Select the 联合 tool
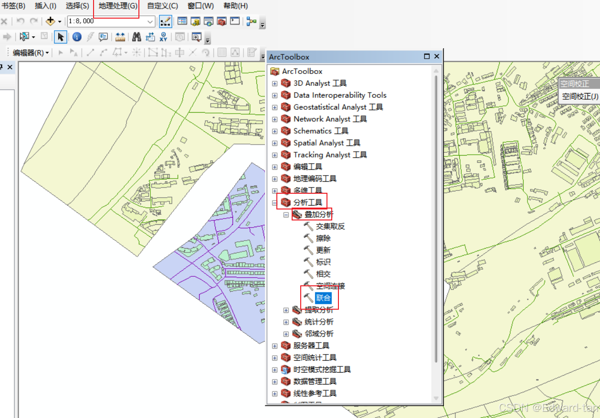600x418 pixels. click(323, 298)
